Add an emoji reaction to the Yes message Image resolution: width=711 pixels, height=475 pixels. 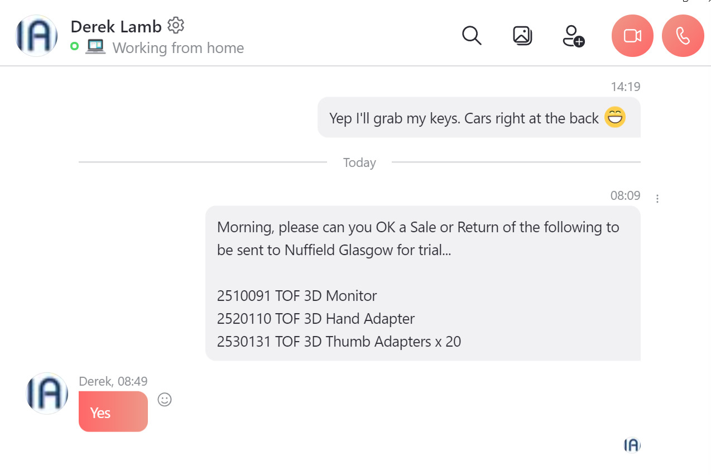point(165,399)
